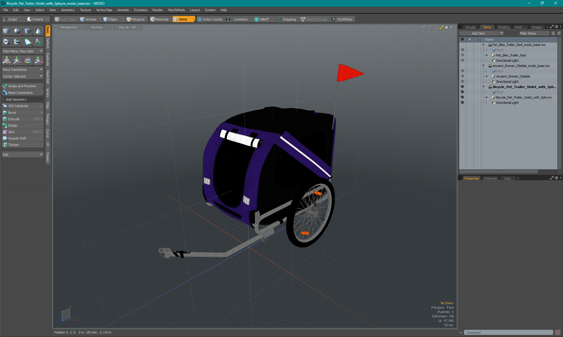Image resolution: width=563 pixels, height=337 pixels.
Task: Open Items panel settings gear
Action: (x=557, y=27)
